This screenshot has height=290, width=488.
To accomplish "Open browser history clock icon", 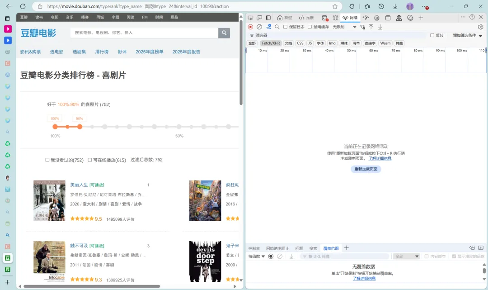I will pos(381,6).
